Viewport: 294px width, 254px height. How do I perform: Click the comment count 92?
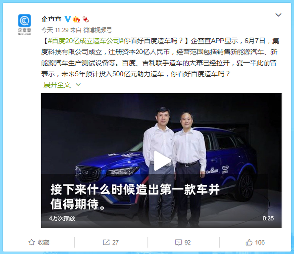coord(188,242)
